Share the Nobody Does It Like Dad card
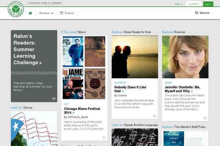Viewport: 220px width, 146px height. click(x=154, y=116)
